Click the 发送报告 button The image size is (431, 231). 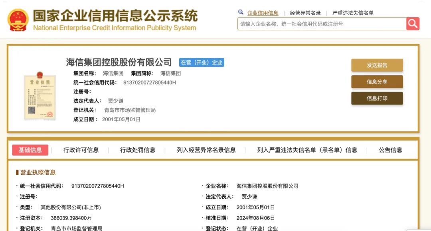click(x=377, y=65)
